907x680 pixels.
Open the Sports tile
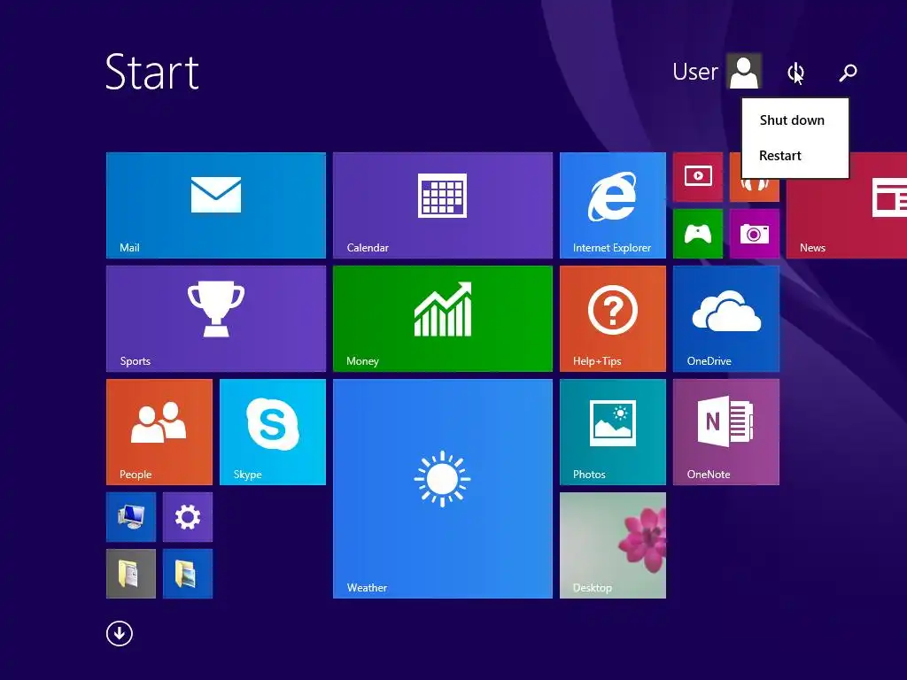(x=216, y=319)
